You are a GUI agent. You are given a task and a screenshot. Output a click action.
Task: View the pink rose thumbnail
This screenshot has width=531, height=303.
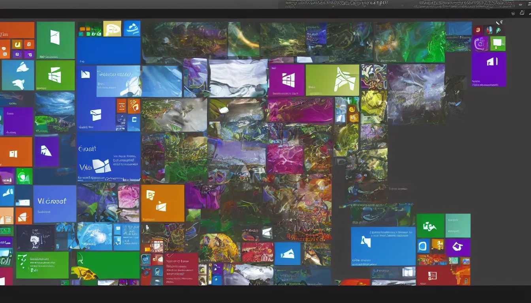click(129, 196)
